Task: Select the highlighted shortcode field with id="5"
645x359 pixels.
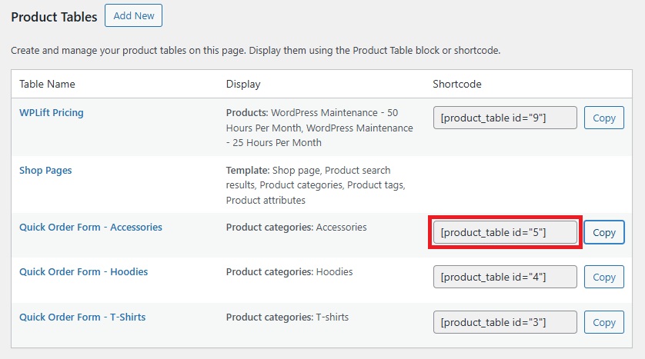Action: 504,232
